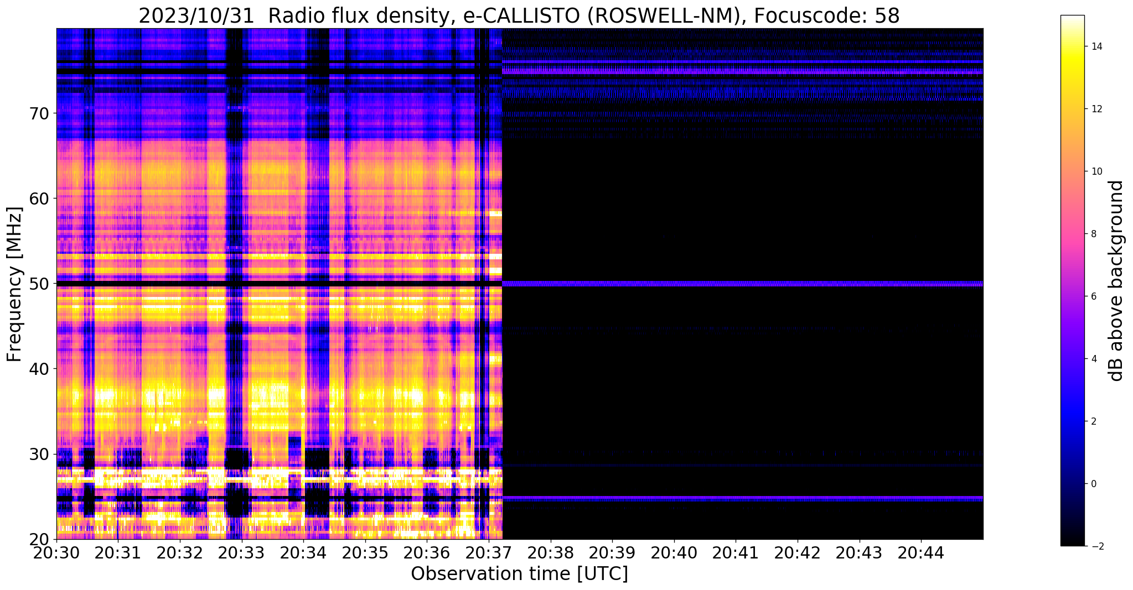The image size is (1133, 590).
Task: Click the x-axis label 'Observation time [UTC]'
Action: coord(519,574)
